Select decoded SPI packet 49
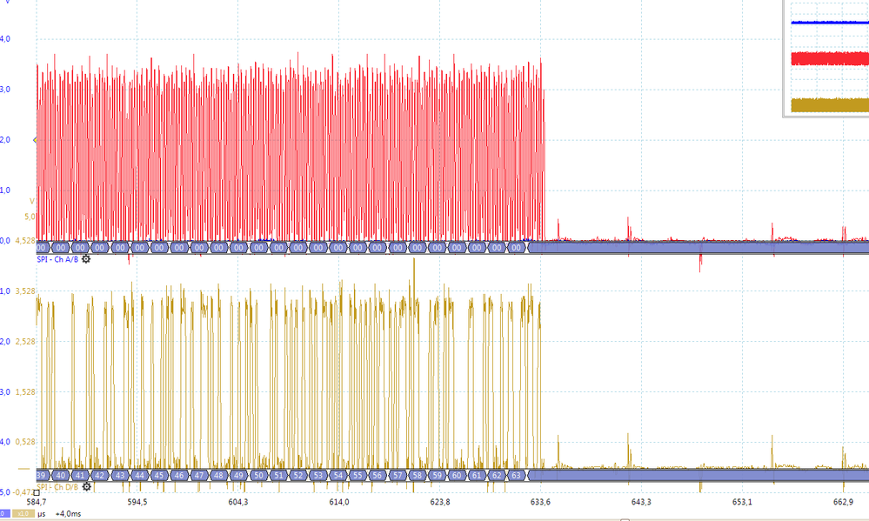 [x=238, y=475]
